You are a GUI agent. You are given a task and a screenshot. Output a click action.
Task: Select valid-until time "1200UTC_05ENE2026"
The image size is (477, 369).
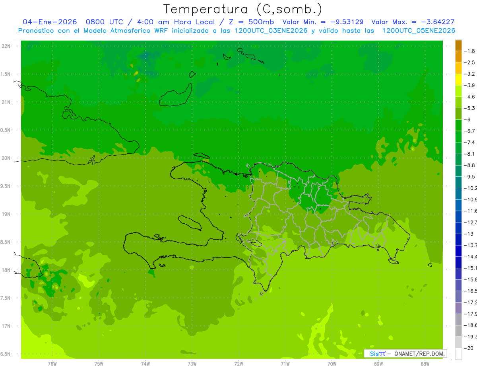[x=419, y=31]
